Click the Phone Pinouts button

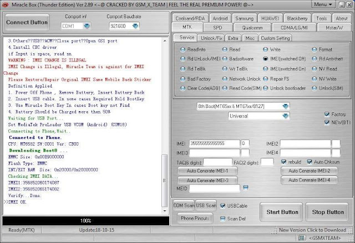[x=195, y=218]
